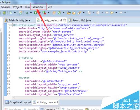Click tools:context attribute on line 9
The width and height of the screenshot is (140, 110).
29,51
